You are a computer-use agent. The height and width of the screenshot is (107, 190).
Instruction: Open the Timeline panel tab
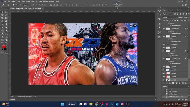point(12,99)
